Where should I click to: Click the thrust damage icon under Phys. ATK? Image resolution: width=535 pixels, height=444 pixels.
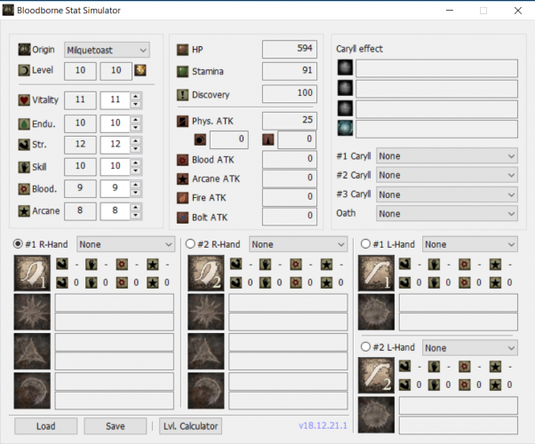[x=268, y=139]
